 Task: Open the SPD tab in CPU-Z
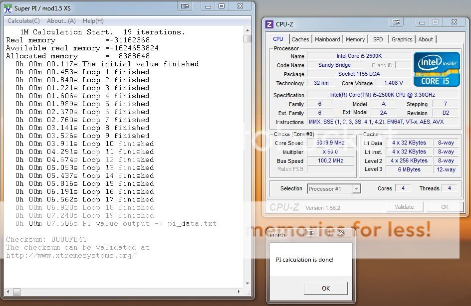(378, 39)
